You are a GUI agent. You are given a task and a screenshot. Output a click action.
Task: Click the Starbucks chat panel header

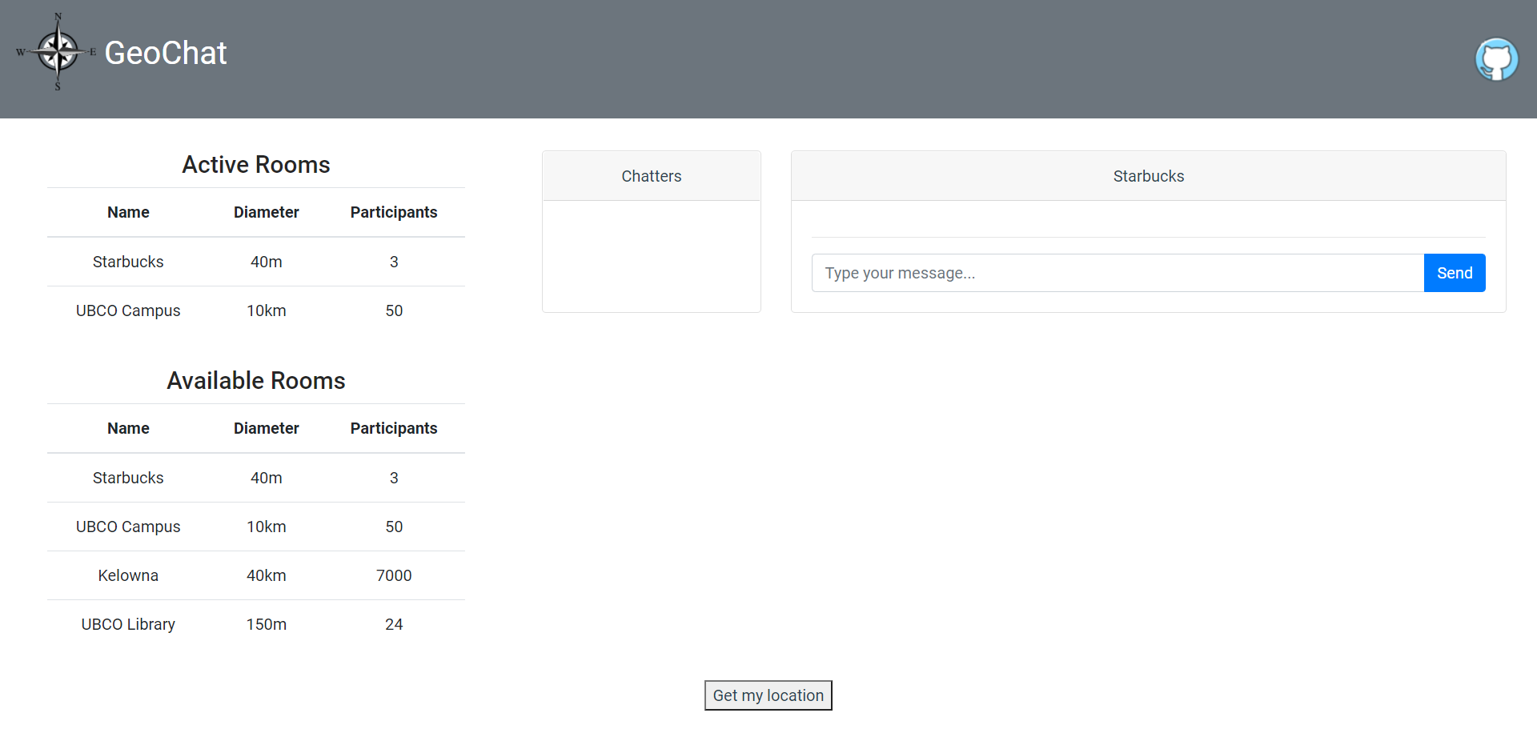[x=1149, y=176]
